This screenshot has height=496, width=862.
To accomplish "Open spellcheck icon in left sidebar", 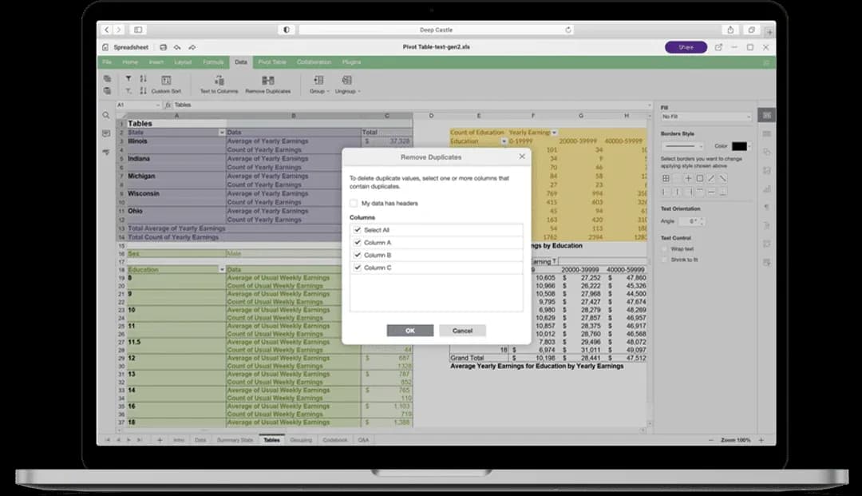I will [x=106, y=152].
